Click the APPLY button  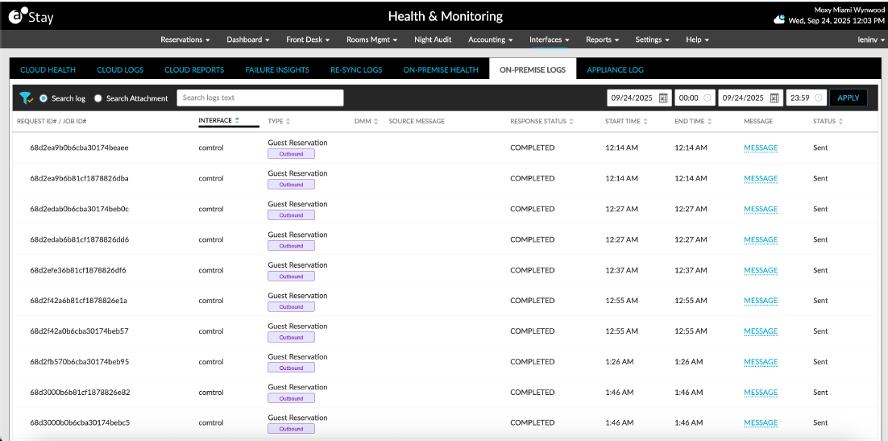pyautogui.click(x=849, y=98)
